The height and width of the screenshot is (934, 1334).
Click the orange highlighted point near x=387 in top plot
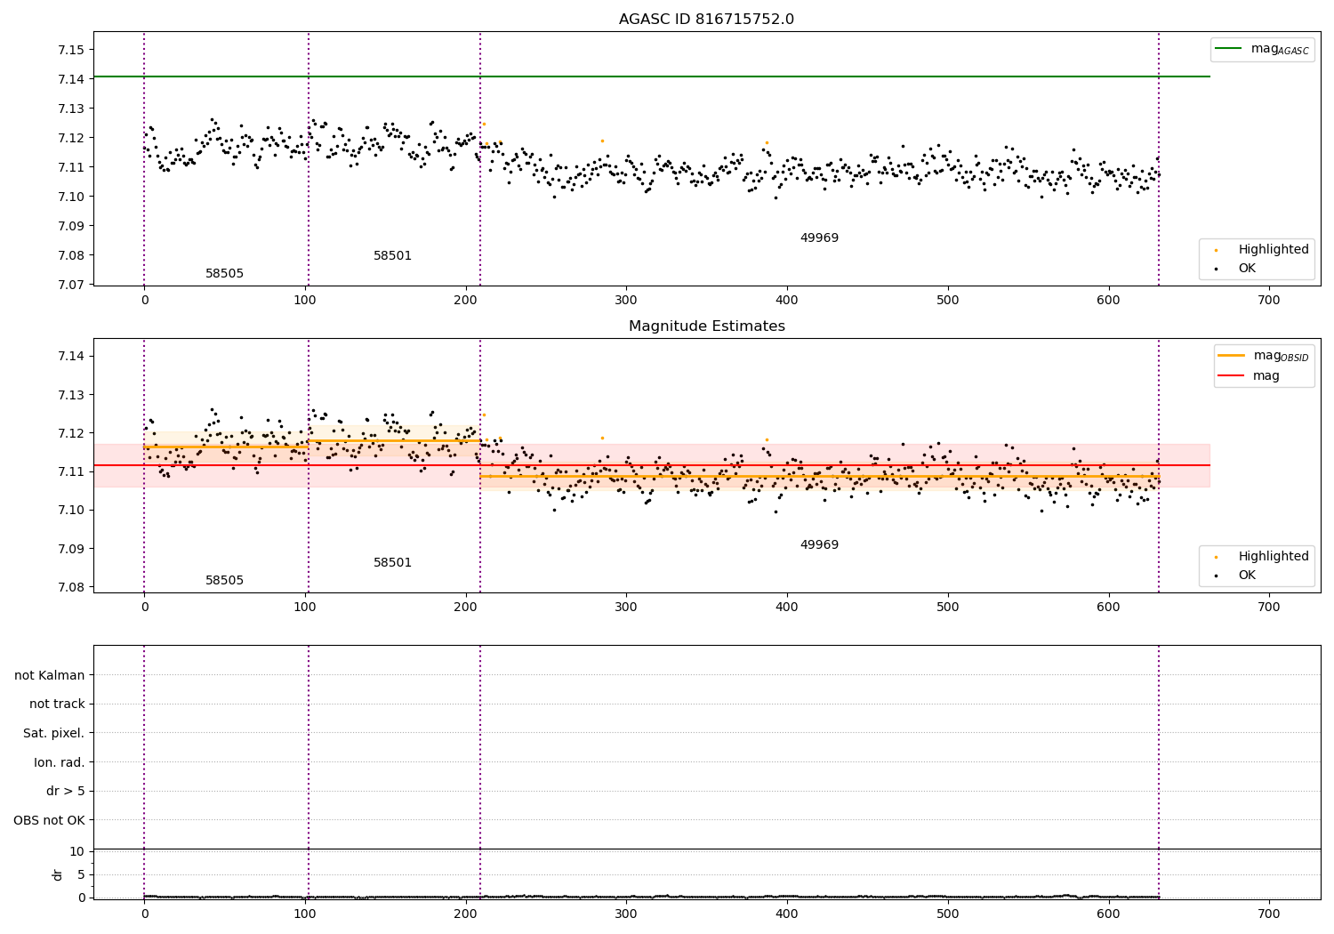767,142
